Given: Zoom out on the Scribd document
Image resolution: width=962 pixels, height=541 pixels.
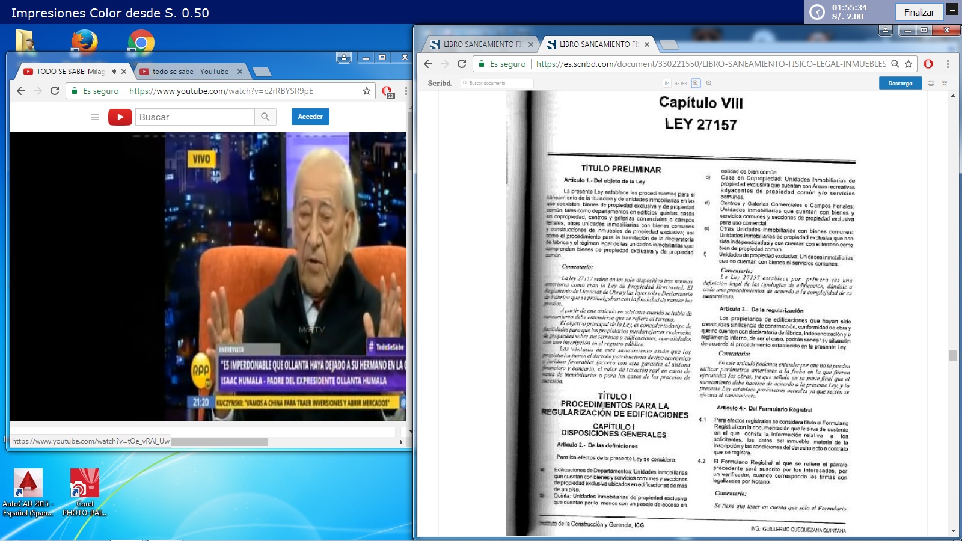Looking at the screenshot, I should 709,84.
